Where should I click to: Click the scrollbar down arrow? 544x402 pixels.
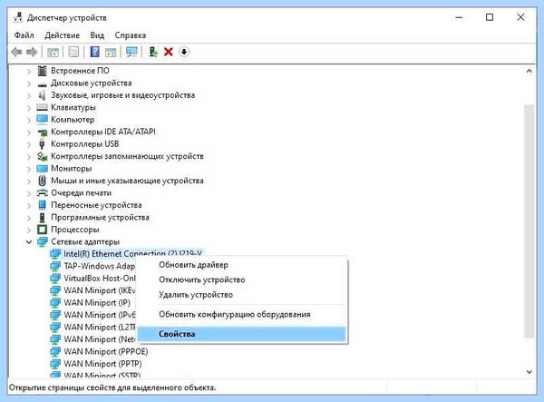[x=529, y=372]
